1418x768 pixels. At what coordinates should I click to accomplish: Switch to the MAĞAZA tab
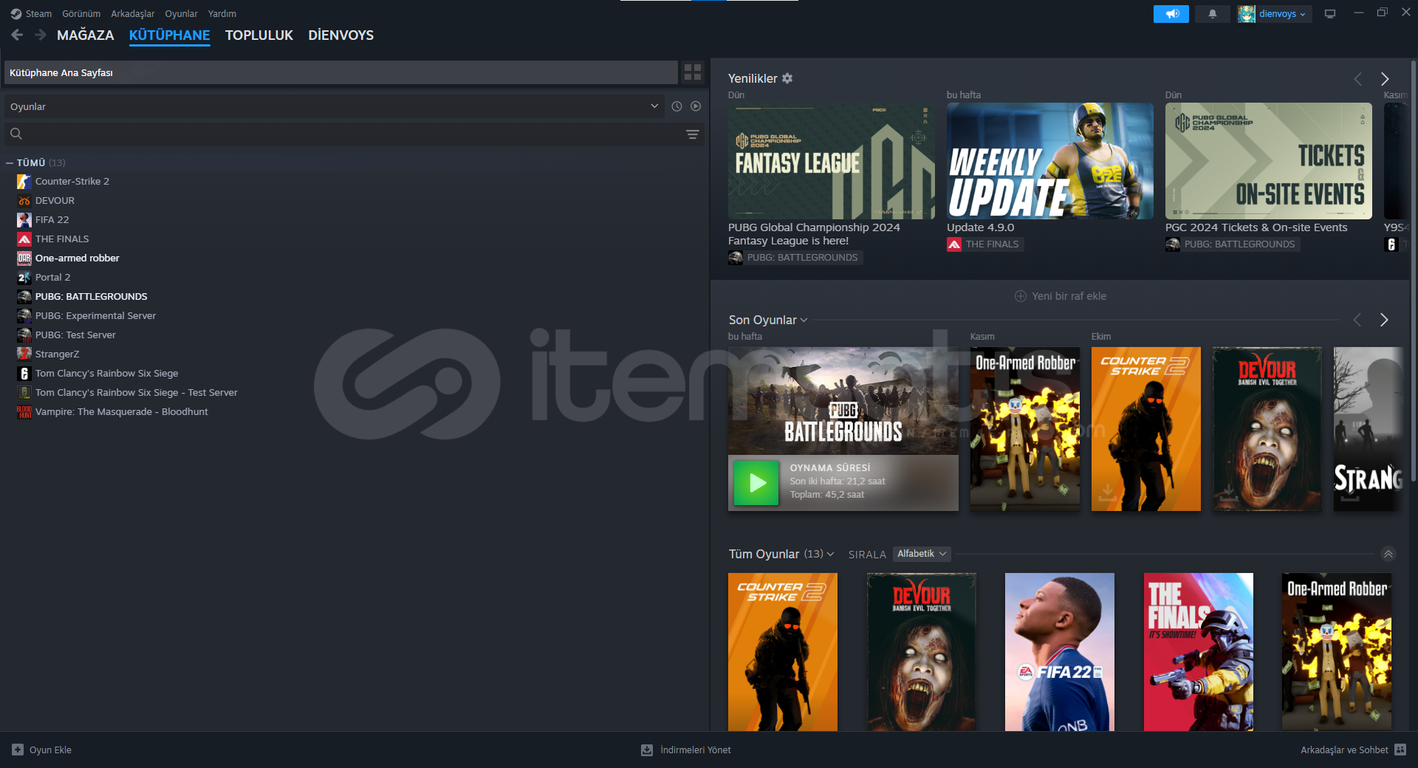click(86, 35)
